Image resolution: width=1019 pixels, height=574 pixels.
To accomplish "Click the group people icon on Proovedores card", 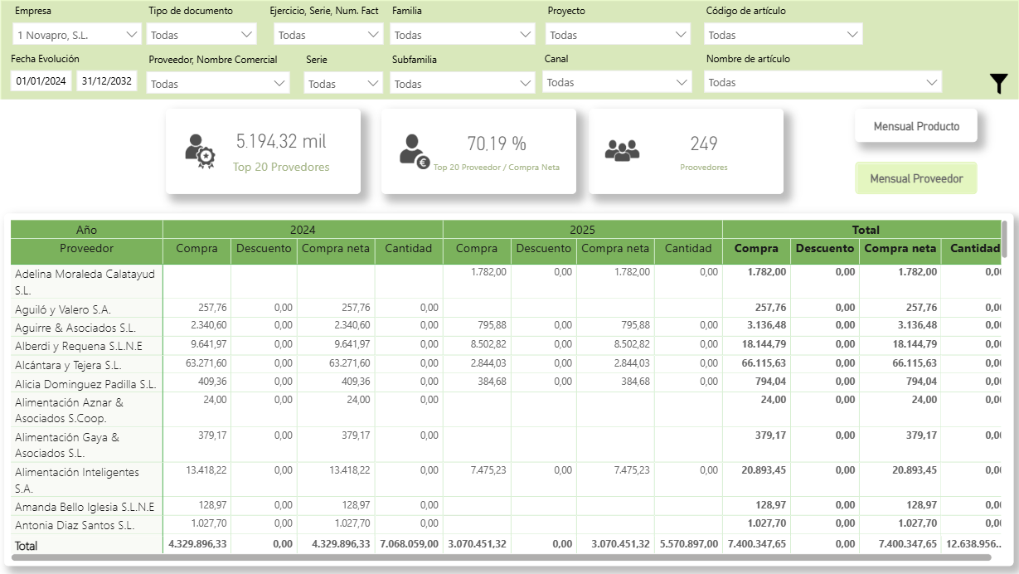I will pyautogui.click(x=622, y=150).
